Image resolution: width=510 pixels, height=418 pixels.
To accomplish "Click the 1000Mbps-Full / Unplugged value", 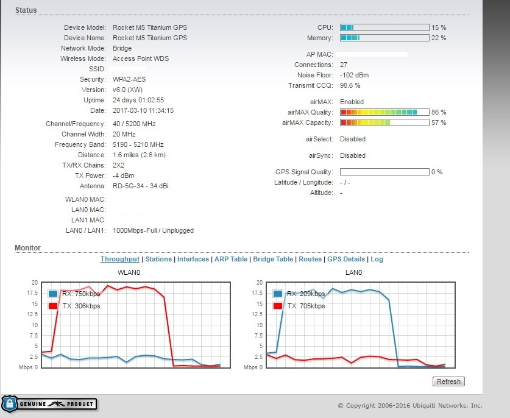I will pyautogui.click(x=153, y=231).
